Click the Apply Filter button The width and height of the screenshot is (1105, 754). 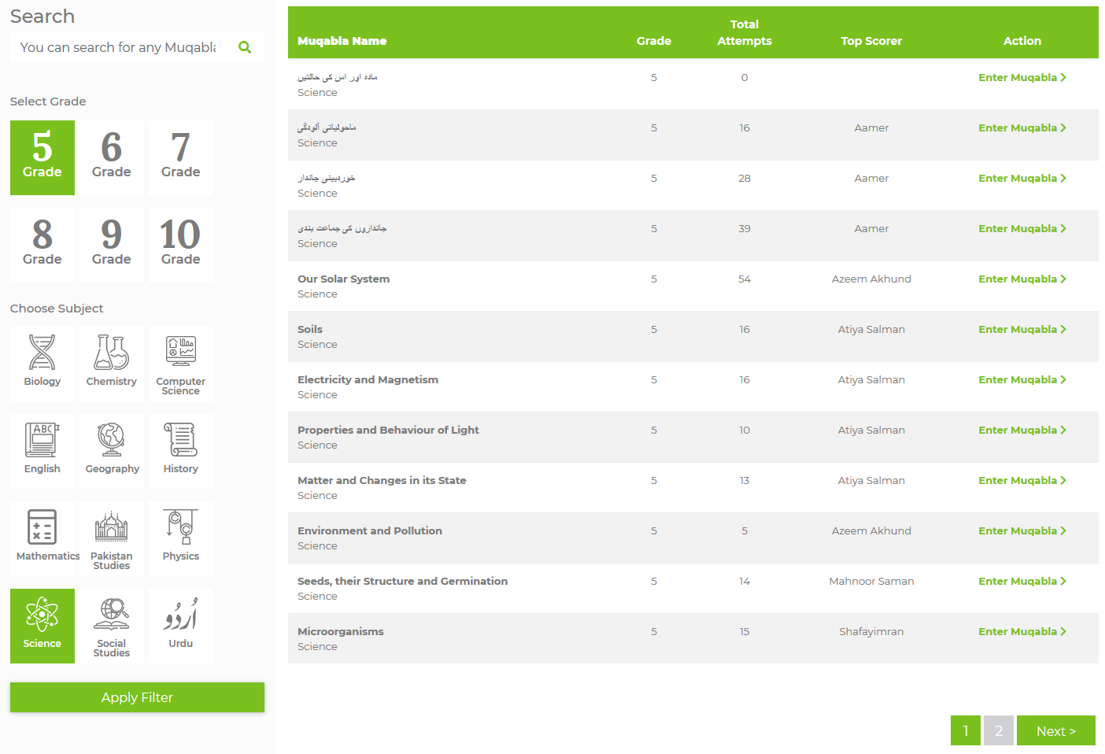[x=137, y=697]
